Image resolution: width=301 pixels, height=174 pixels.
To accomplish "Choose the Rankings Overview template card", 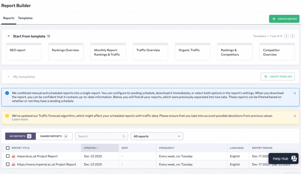I will 66,52.
